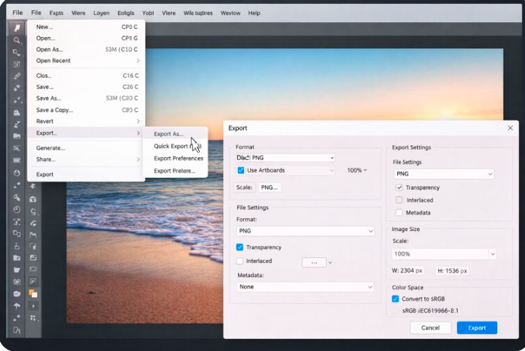Open the Weviow menu

(231, 13)
